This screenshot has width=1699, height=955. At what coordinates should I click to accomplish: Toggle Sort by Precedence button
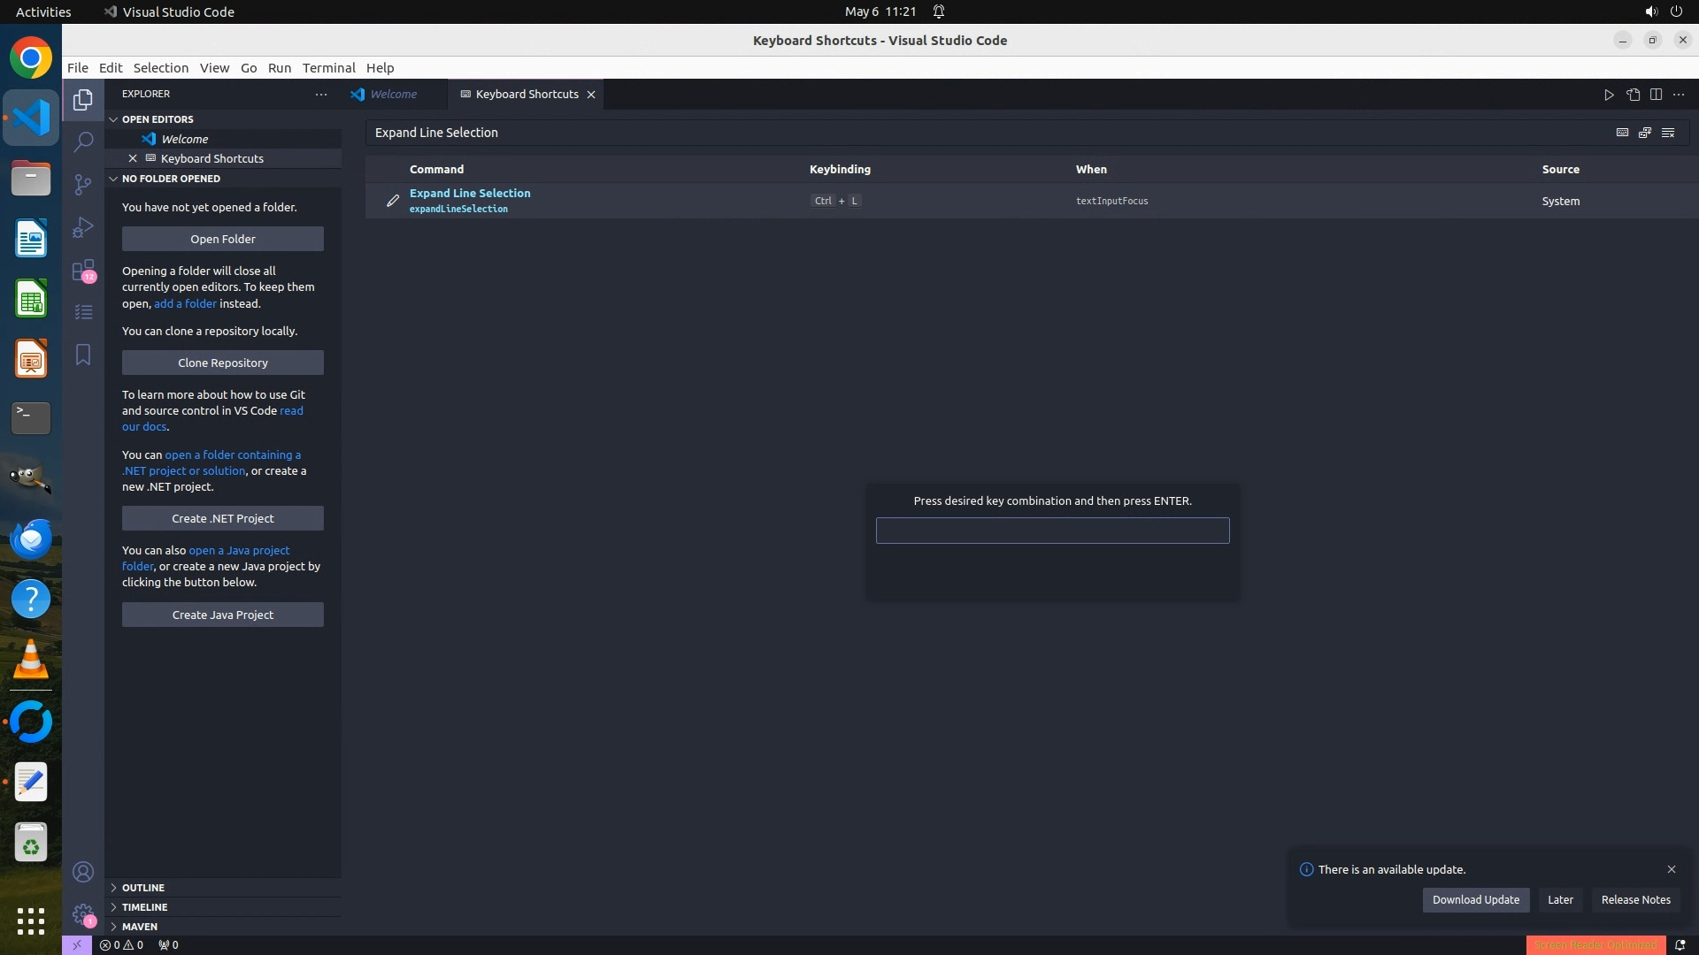click(1645, 133)
